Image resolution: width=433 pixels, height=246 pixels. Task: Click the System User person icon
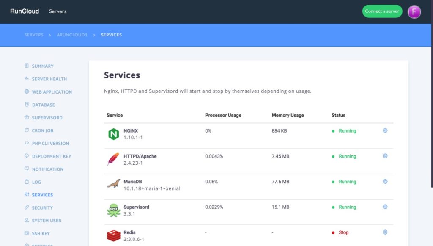click(x=27, y=220)
